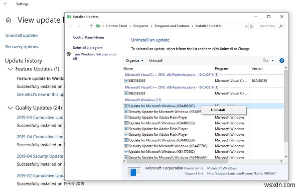Image resolution: width=301 pixels, height=190 pixels.
Task: Open Uninstall updates link in Settings
Action: tap(22, 35)
